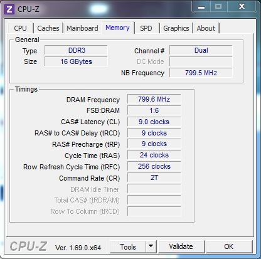Go to the Mainboard tab
This screenshot has width=261, height=259.
(x=82, y=28)
